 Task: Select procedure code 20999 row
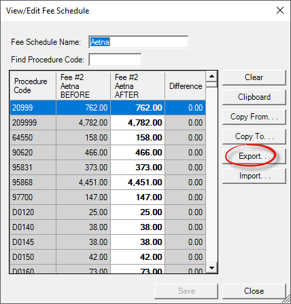(108, 108)
